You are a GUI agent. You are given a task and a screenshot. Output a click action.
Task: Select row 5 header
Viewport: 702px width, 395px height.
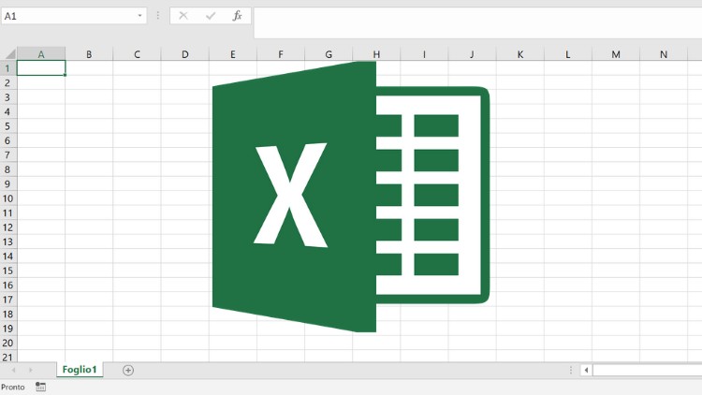click(8, 125)
